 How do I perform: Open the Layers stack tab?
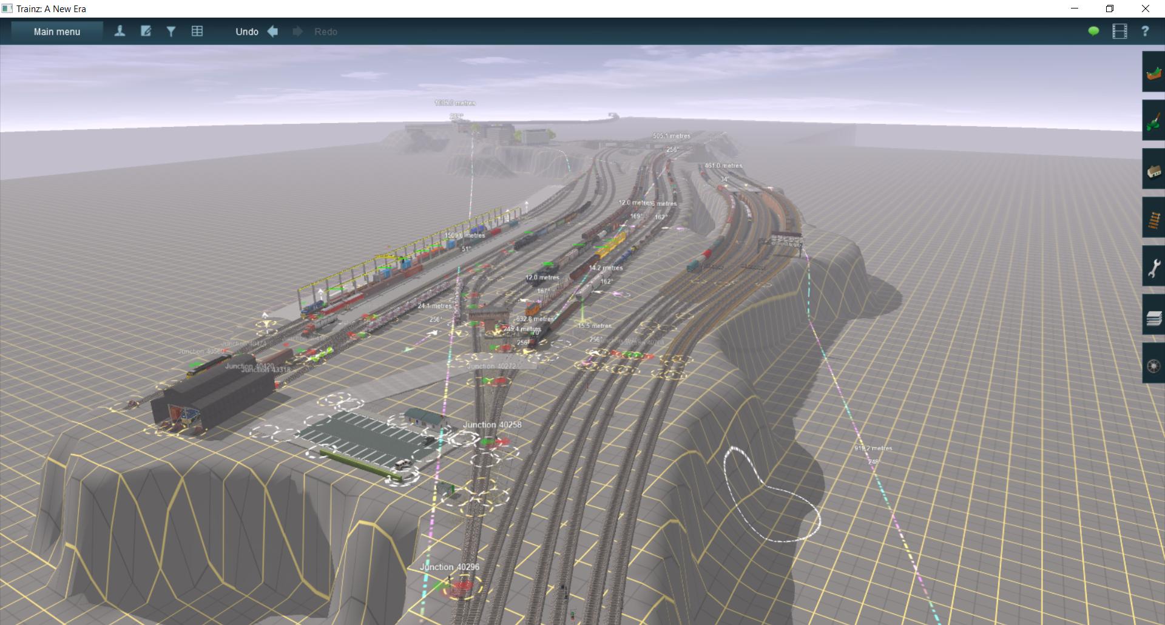1153,314
